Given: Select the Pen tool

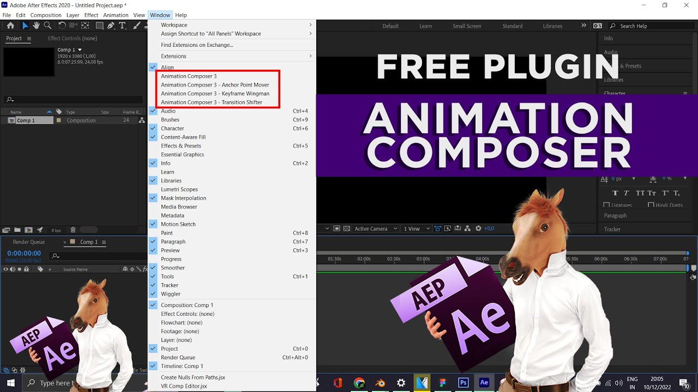Looking at the screenshot, I should coord(111,26).
